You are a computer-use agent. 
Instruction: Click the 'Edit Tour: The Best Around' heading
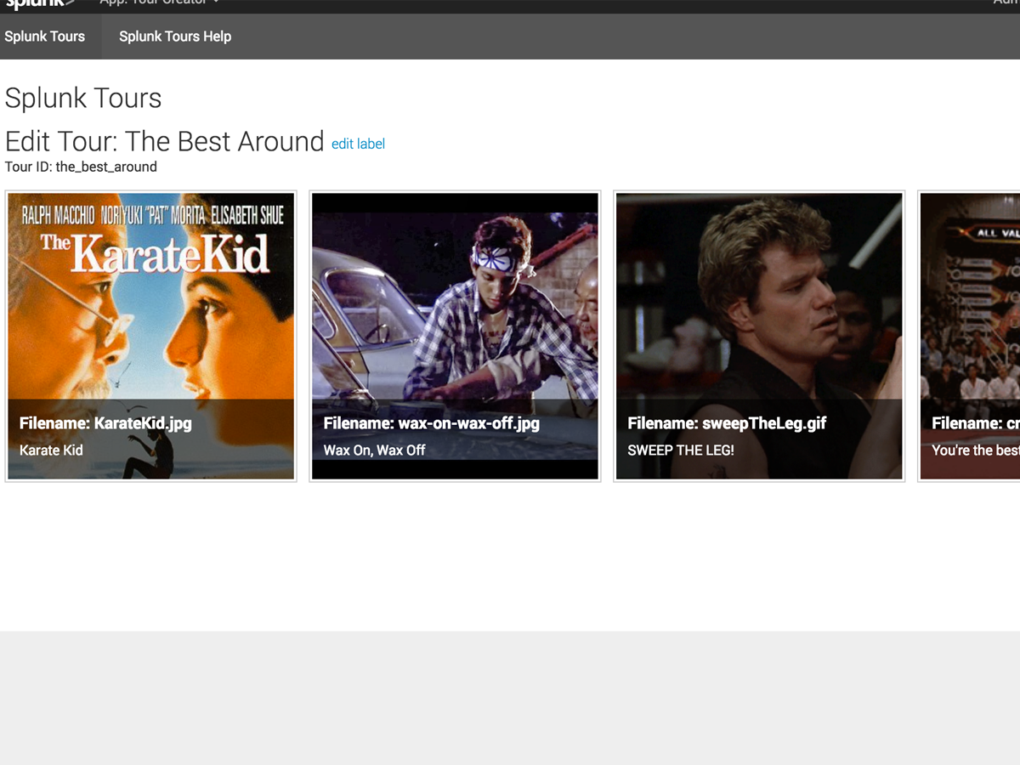tap(165, 141)
